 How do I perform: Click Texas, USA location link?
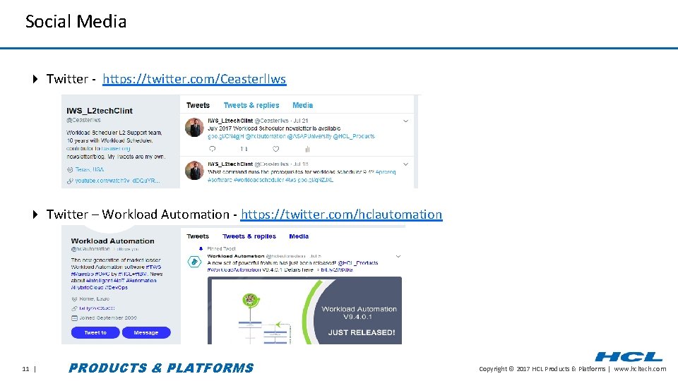point(90,169)
